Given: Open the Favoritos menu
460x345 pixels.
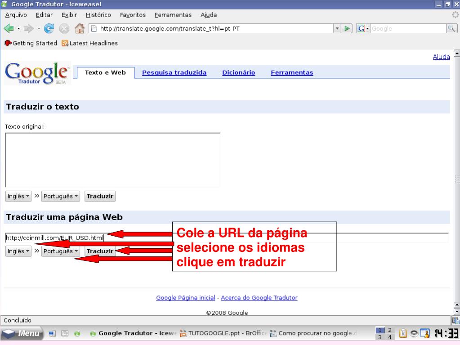Looking at the screenshot, I should pos(133,15).
